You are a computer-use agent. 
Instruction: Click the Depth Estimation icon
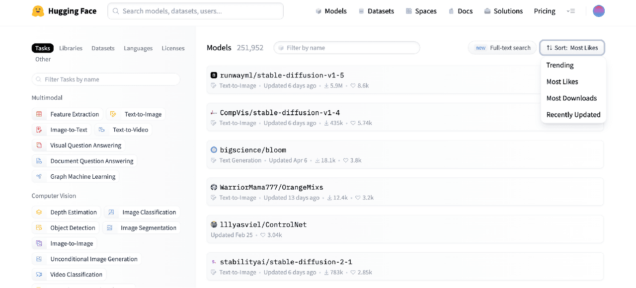(39, 212)
